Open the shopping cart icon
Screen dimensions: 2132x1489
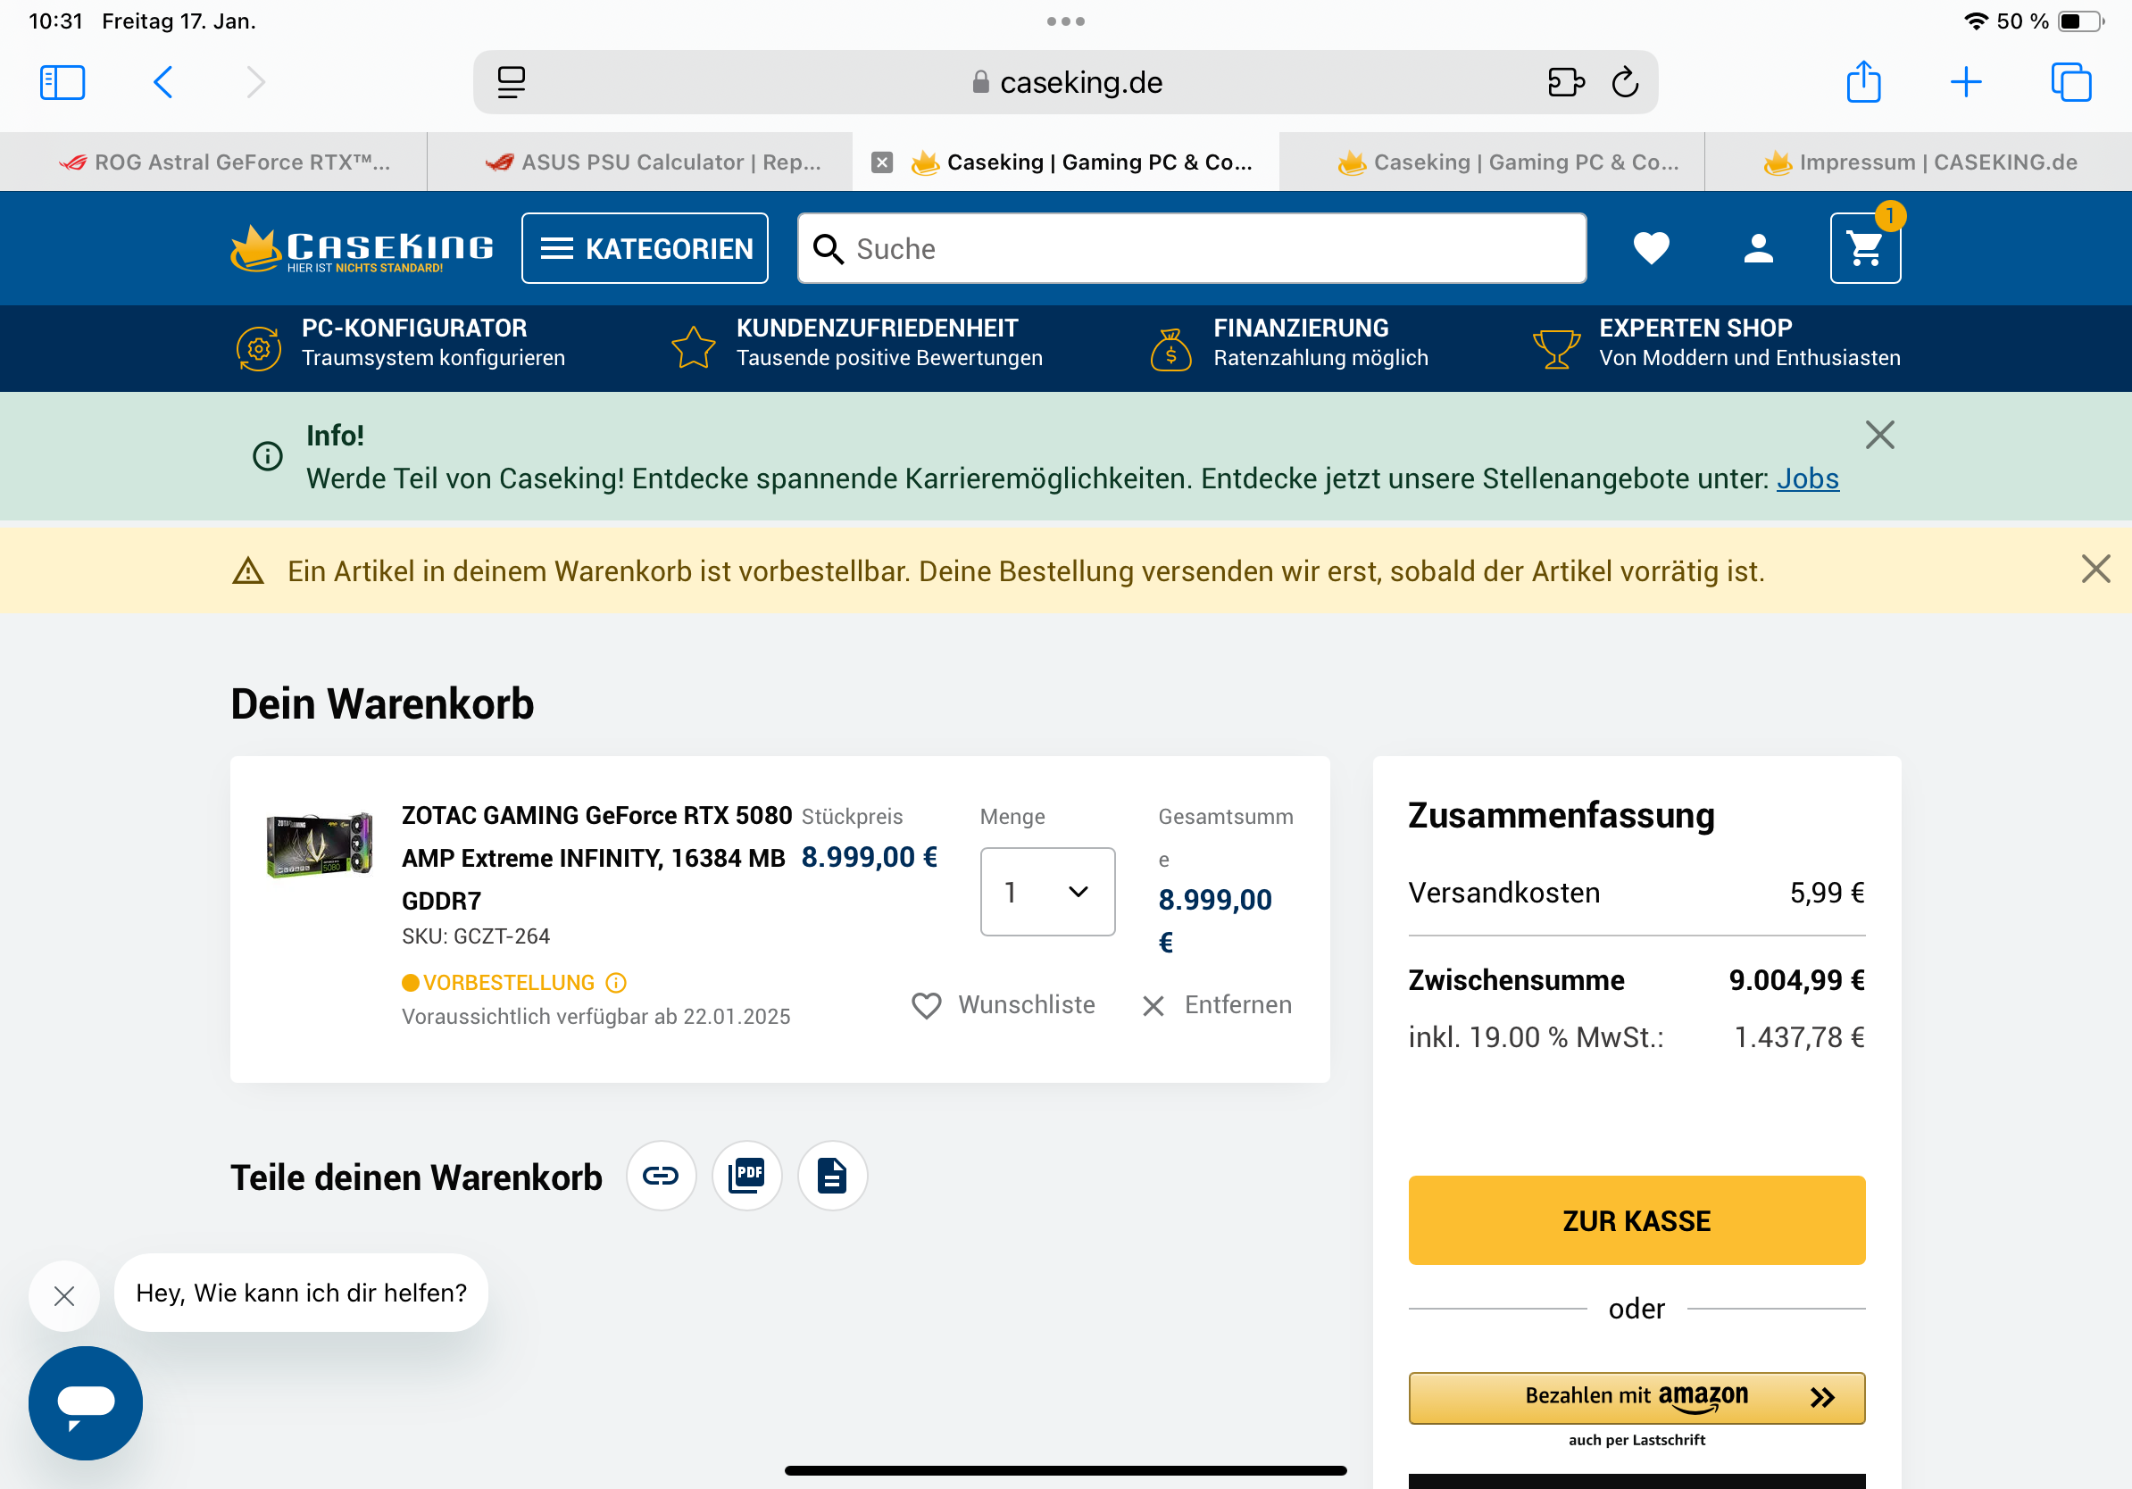[x=1864, y=248]
